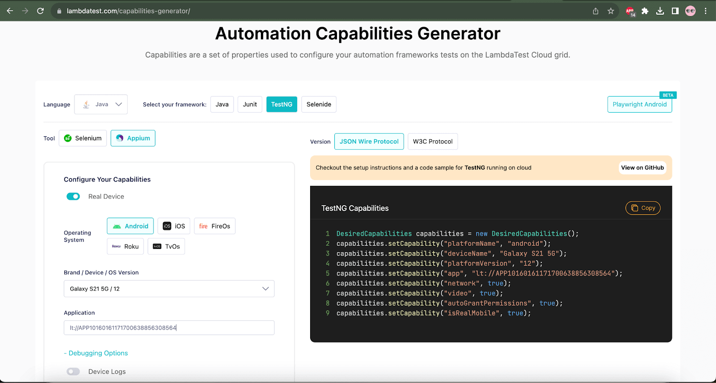Click the Application input field
Viewport: 716px width, 383px height.
169,328
